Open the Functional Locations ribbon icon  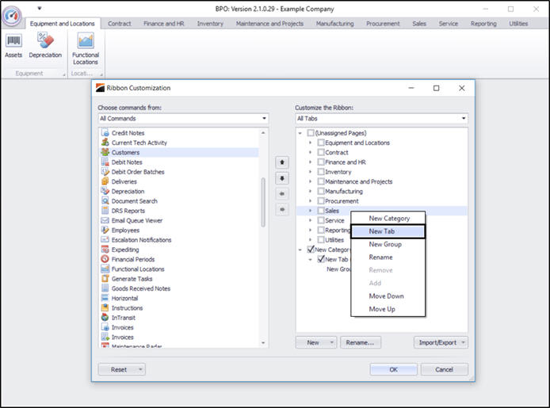(86, 40)
